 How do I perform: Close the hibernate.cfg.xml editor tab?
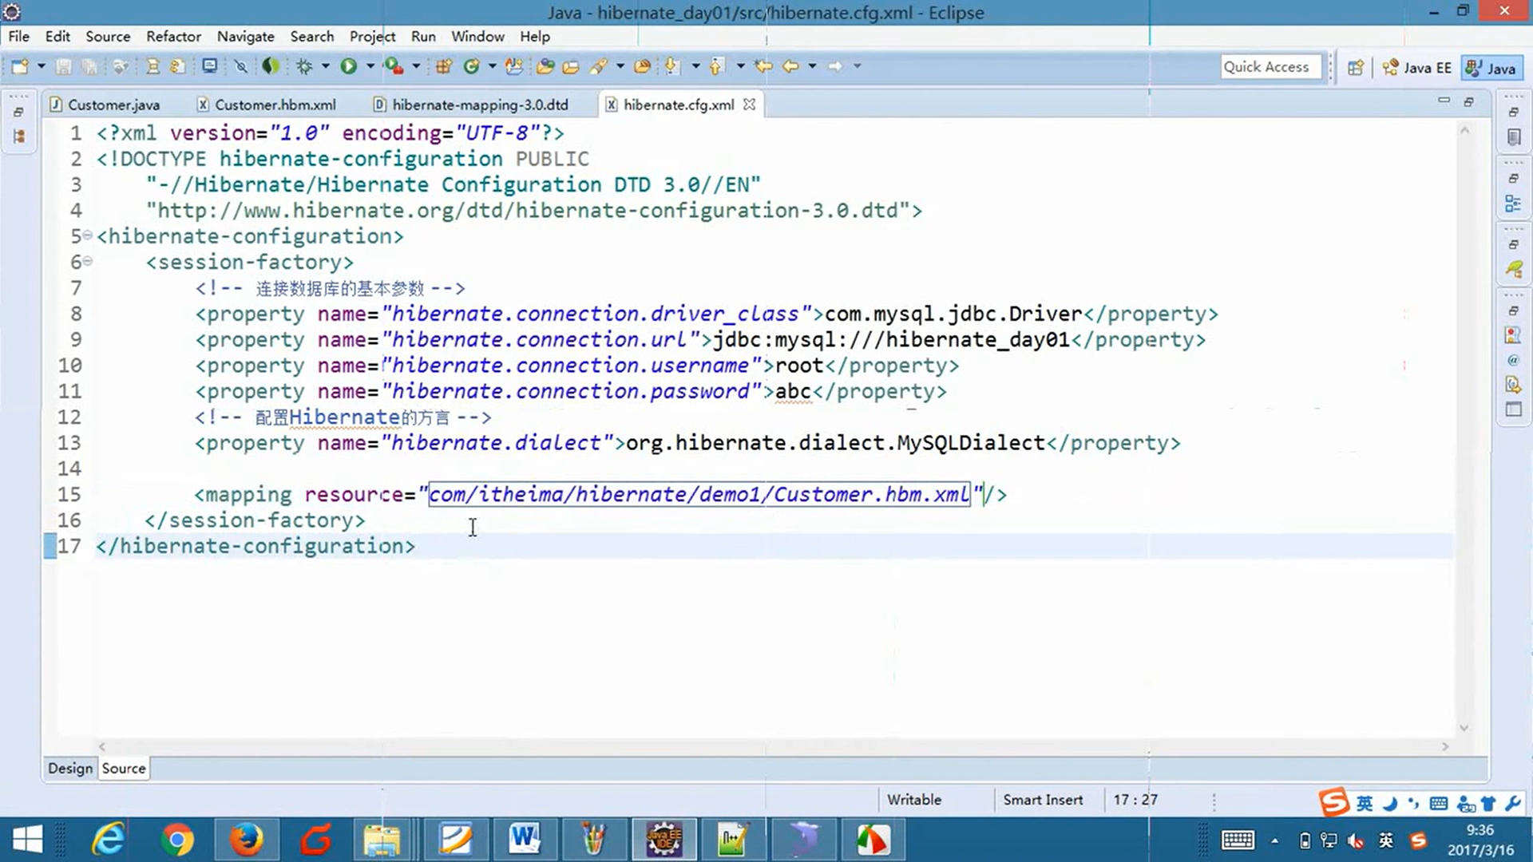[749, 105]
